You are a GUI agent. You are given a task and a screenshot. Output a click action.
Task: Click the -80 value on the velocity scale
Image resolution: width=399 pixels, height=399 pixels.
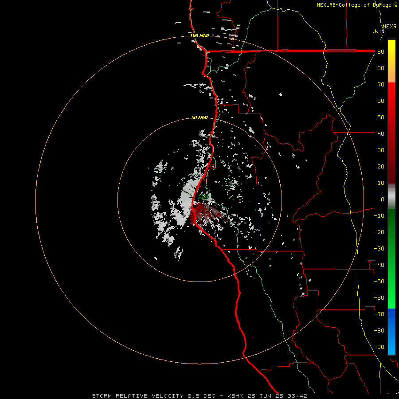coord(379,331)
